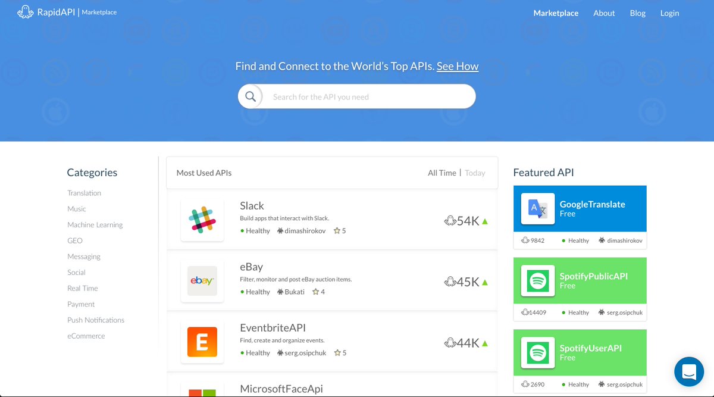714x397 pixels.
Task: Click the RapidAPI octopus logo
Action: click(x=26, y=12)
